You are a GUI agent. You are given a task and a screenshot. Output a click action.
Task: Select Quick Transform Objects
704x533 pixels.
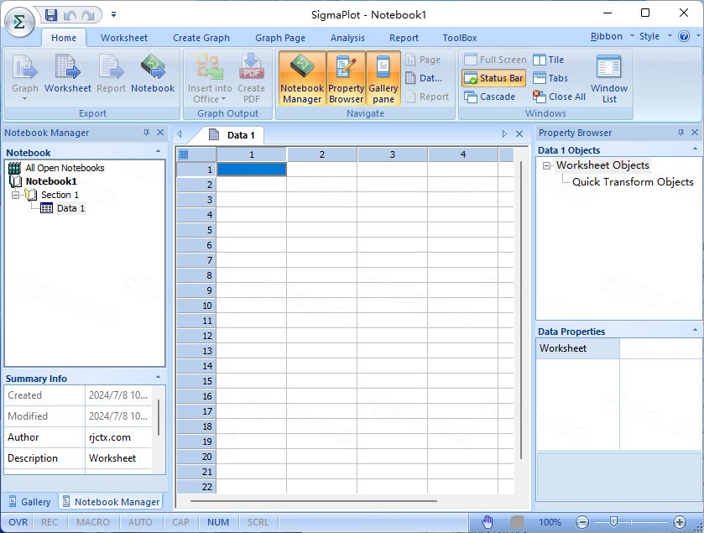(x=633, y=182)
